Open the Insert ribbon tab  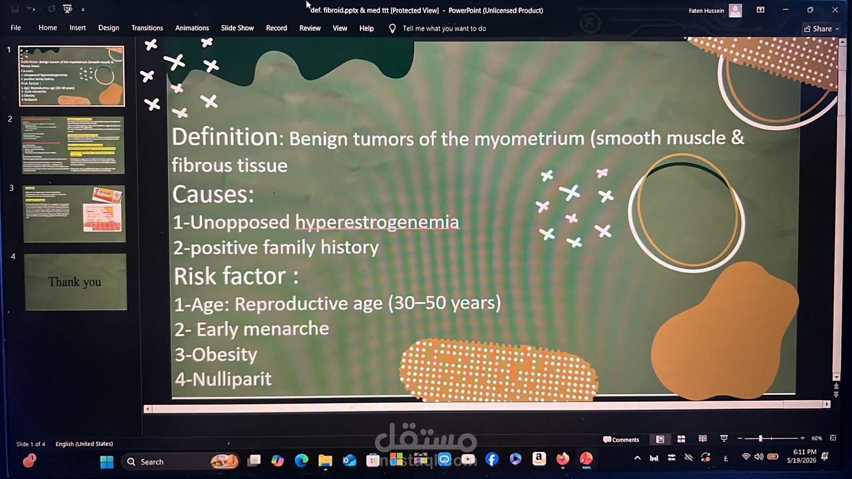coord(77,28)
